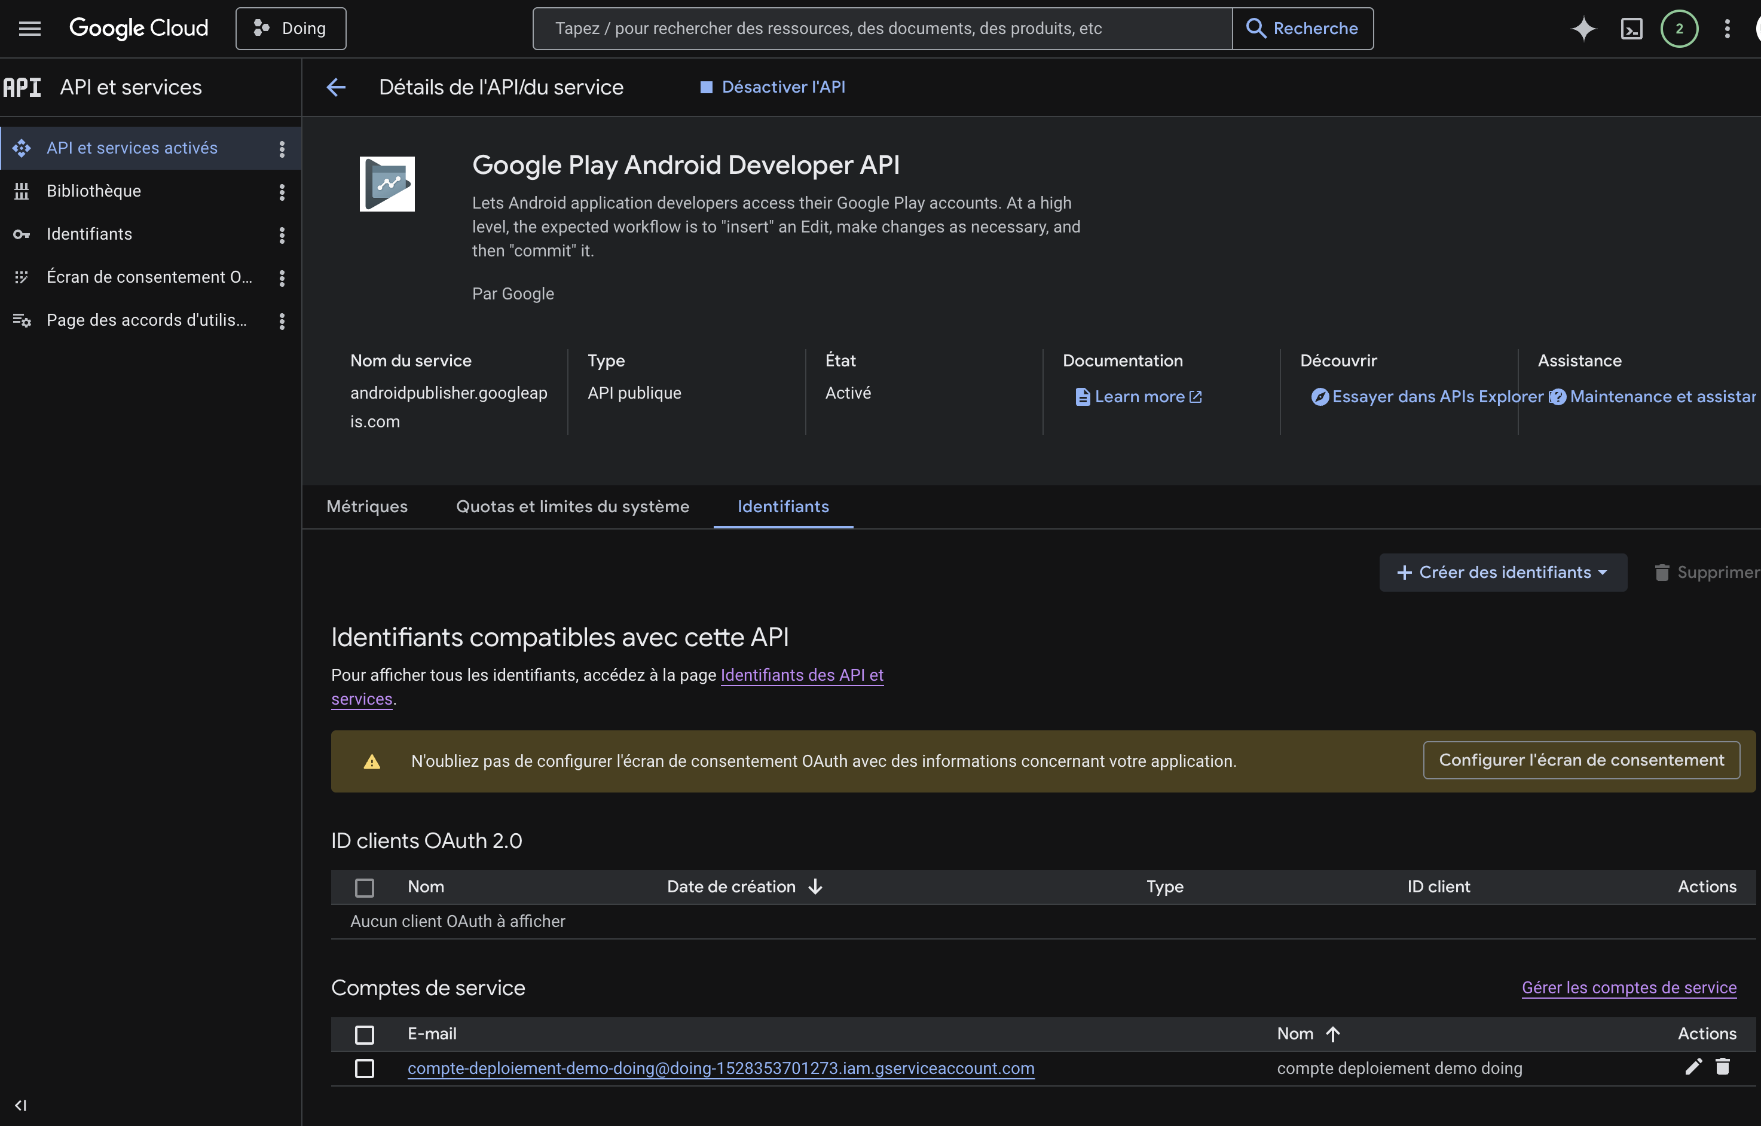Image resolution: width=1761 pixels, height=1126 pixels.
Task: Click the warning triangle in consent banner
Action: tap(371, 761)
